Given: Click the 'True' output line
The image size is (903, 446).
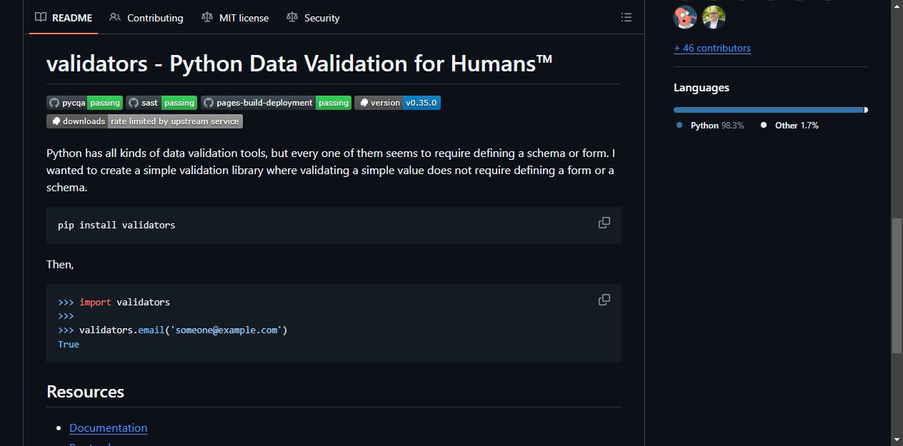Looking at the screenshot, I should (x=69, y=345).
